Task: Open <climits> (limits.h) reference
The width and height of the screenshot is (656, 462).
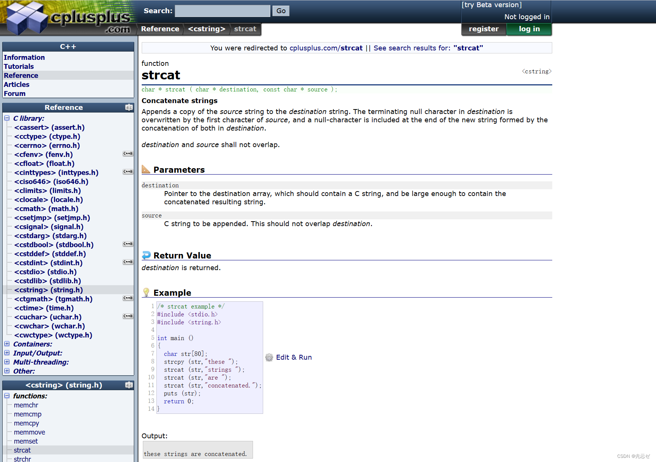Action: (47, 191)
